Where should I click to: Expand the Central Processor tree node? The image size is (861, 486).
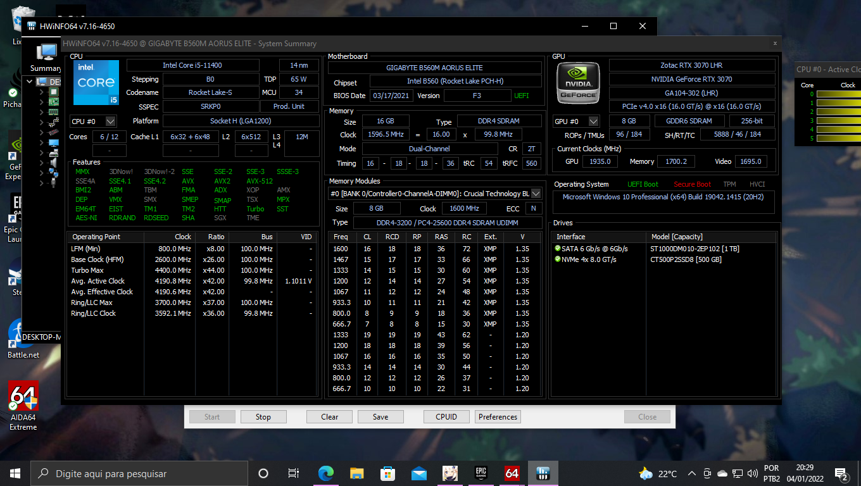tap(42, 92)
